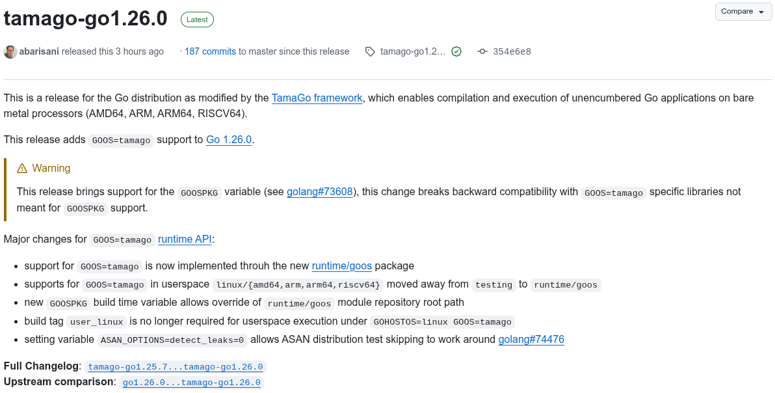Open the golang#73608 issue link
Viewport: 775px width, 393px height.
click(320, 192)
